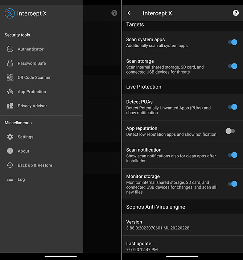Click the Back up & Restore icon

click(x=10, y=165)
